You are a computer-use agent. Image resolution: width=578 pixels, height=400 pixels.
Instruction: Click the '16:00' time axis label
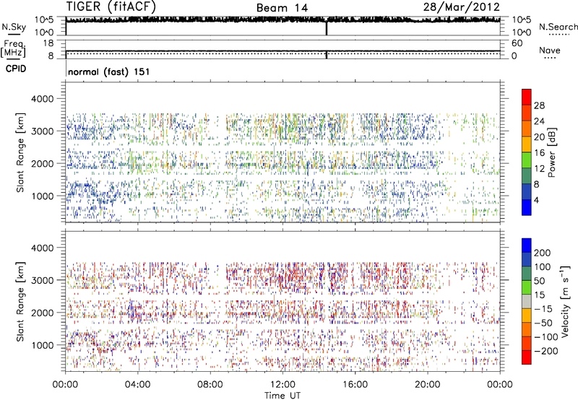(x=355, y=385)
